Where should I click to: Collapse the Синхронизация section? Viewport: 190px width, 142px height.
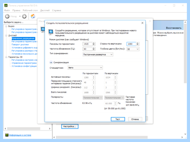[x=51, y=62]
